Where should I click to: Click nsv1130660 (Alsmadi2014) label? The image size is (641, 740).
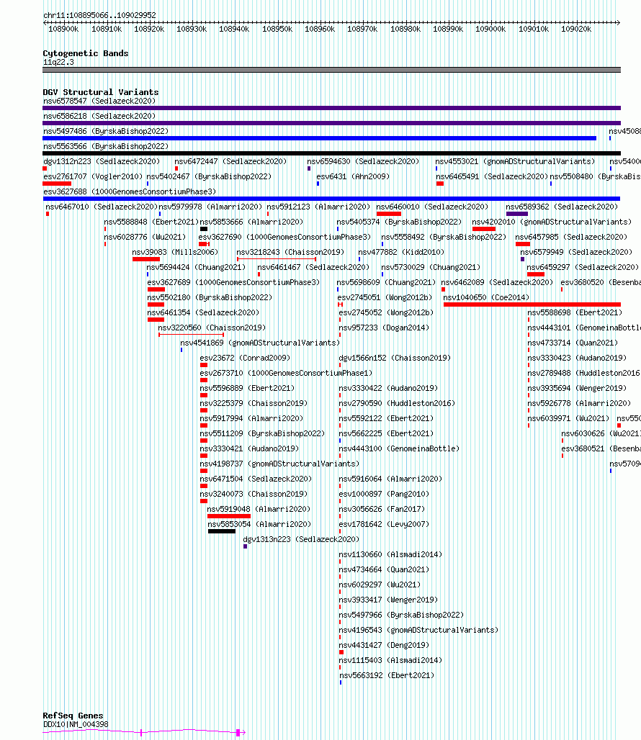point(390,554)
